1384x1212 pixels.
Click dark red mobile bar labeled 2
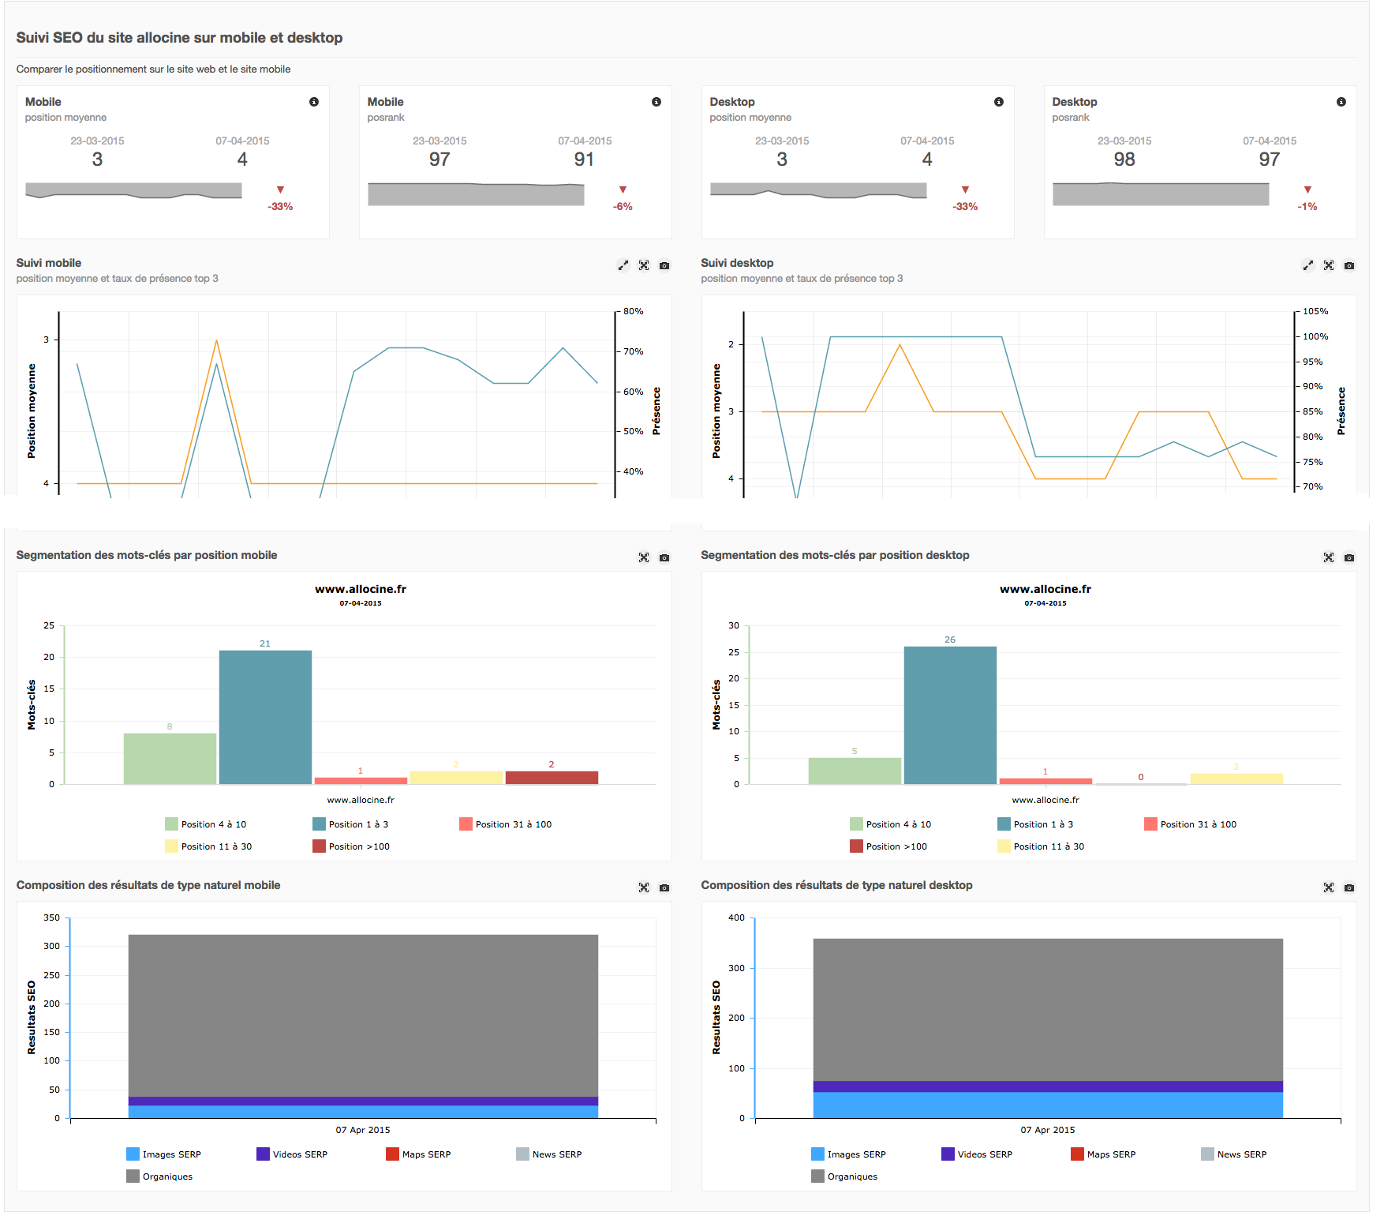pyautogui.click(x=552, y=778)
